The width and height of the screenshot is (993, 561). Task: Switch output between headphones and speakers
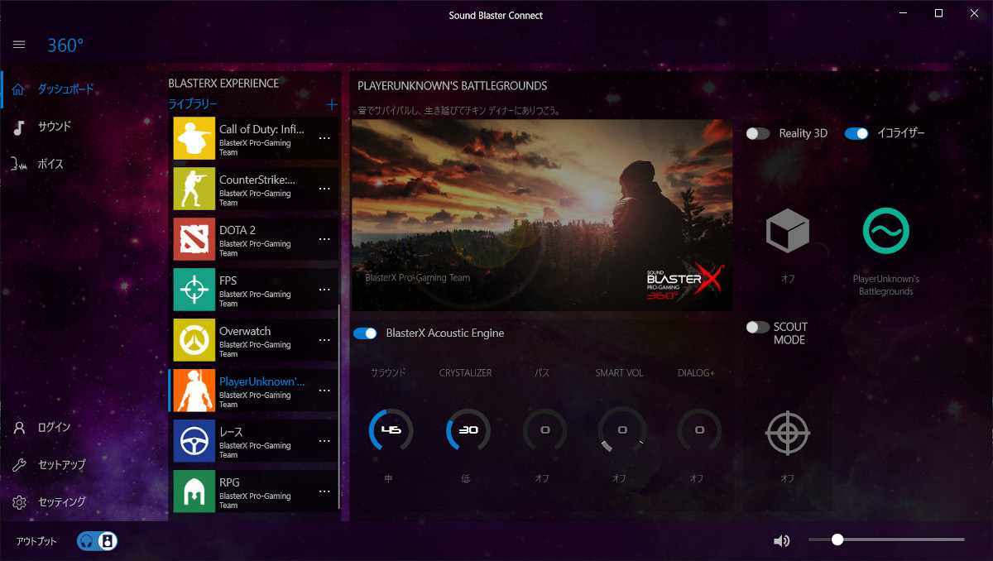point(98,541)
